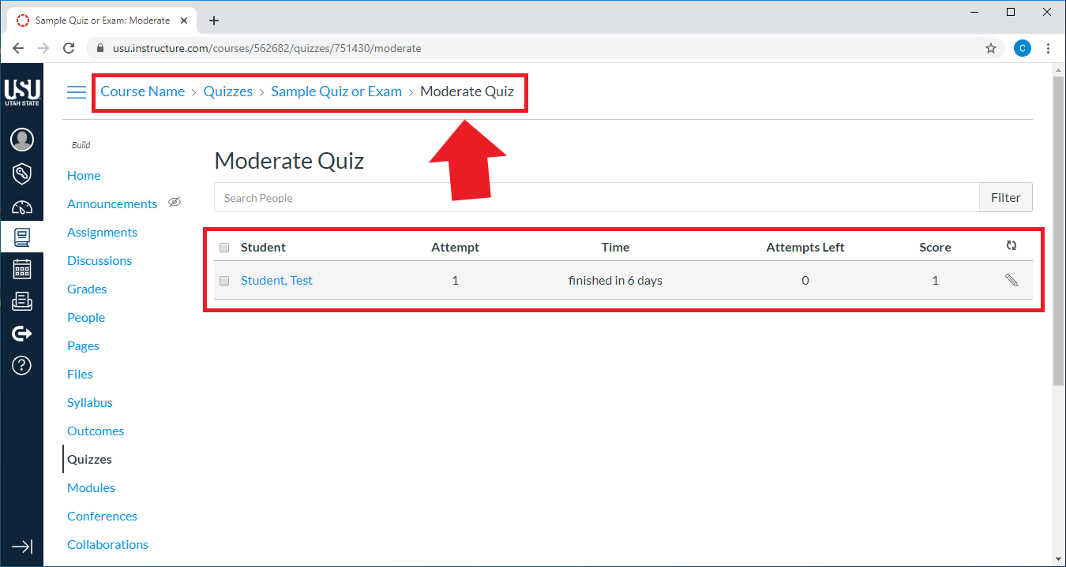
Task: Collapse course menu with hamburger icon
Action: [x=77, y=92]
